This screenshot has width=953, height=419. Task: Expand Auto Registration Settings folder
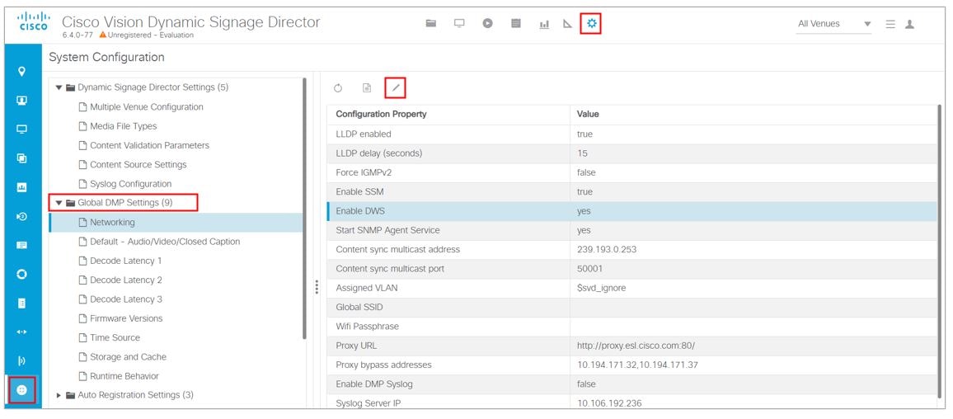pos(59,395)
